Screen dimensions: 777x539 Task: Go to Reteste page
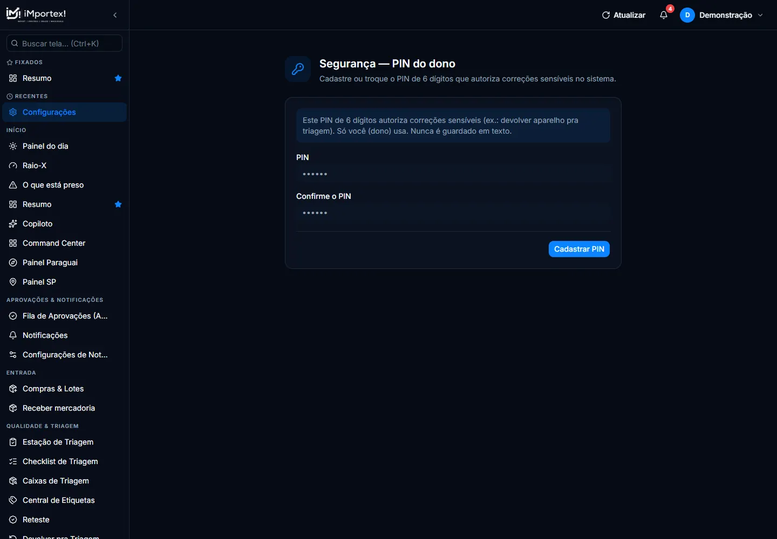65,520
